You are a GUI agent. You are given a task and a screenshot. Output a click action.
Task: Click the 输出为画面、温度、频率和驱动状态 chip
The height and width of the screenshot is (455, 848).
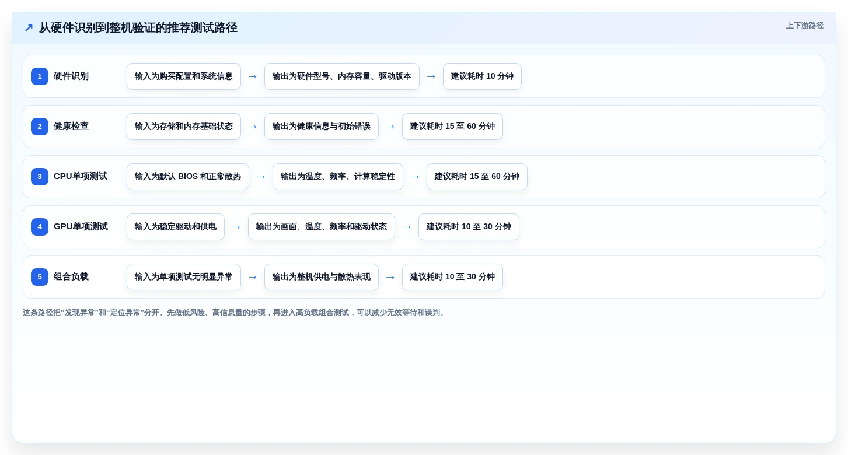322,227
